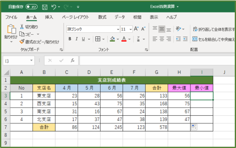Click 書式のコピー/貼り付け format painter

click(39, 42)
